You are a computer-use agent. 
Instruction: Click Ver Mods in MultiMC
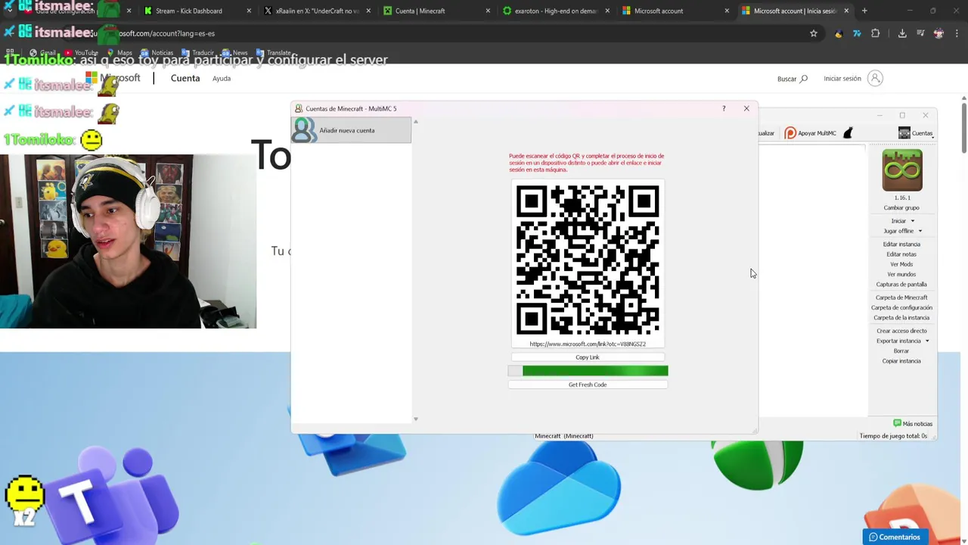point(901,264)
